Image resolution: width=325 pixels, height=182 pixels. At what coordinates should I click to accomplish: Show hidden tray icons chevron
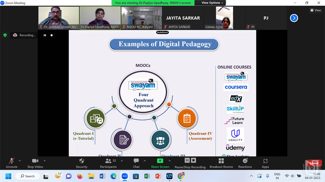coord(251,176)
